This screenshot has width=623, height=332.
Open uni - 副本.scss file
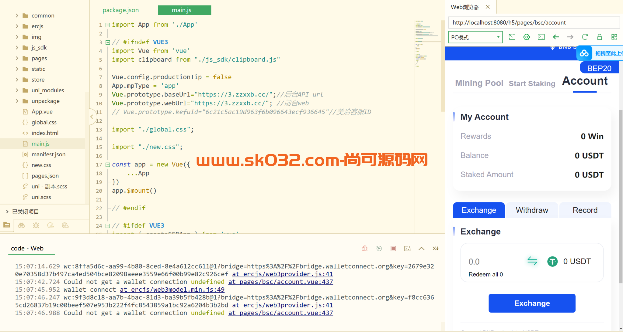tap(49, 186)
